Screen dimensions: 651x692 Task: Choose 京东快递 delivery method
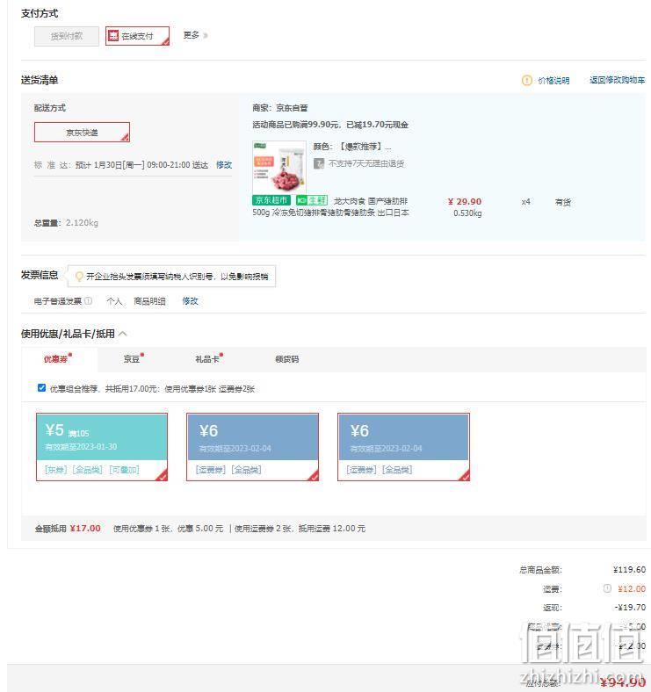click(x=83, y=132)
